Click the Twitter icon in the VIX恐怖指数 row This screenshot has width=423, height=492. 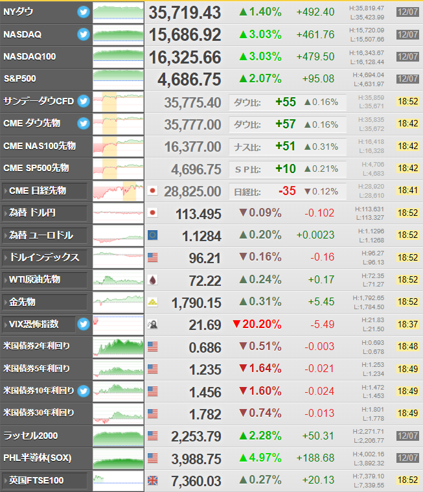pyautogui.click(x=84, y=324)
